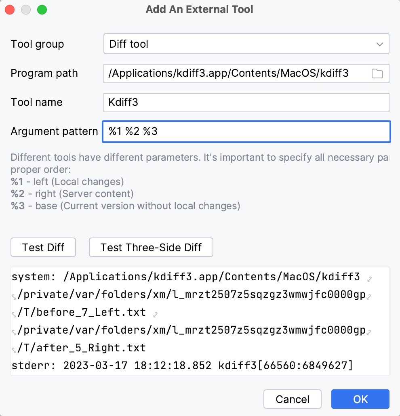400x416 pixels.
Task: Run Test Three-Side Diff
Action: [151, 247]
